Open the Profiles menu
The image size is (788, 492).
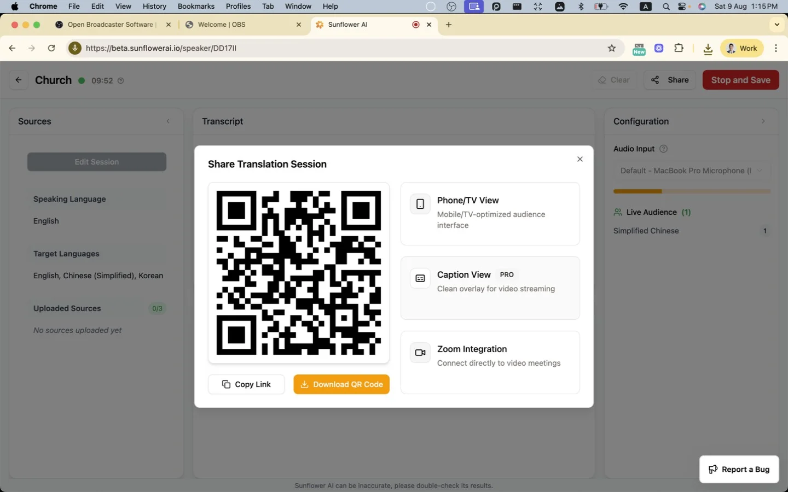pyautogui.click(x=238, y=7)
